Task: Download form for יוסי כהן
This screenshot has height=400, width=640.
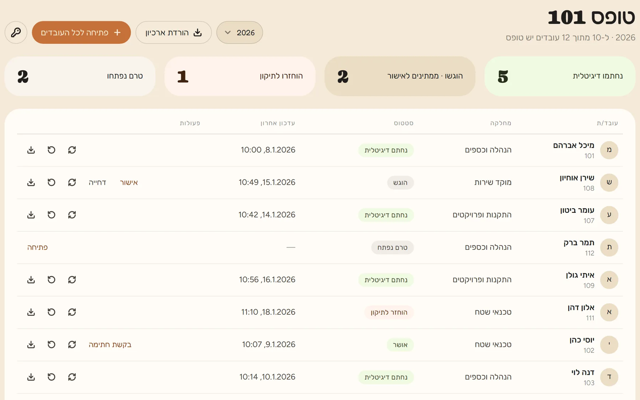Action: 31,345
